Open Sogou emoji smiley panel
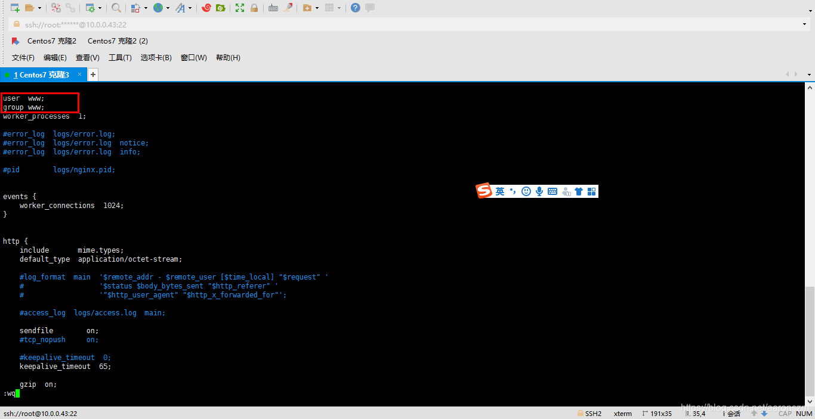Image resolution: width=815 pixels, height=419 pixels. 526,191
